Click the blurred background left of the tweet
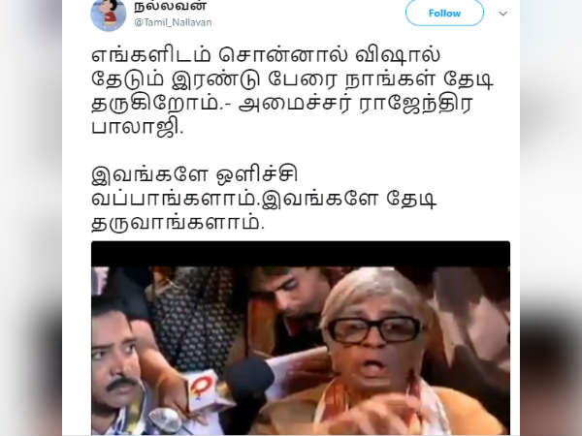This screenshot has height=436, width=582. click(31, 218)
